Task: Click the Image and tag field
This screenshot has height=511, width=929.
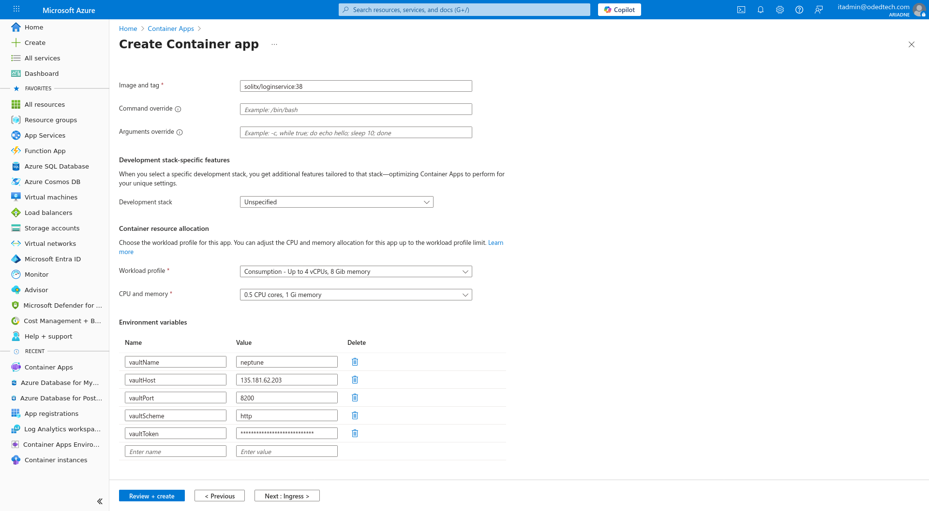Action: tap(356, 86)
